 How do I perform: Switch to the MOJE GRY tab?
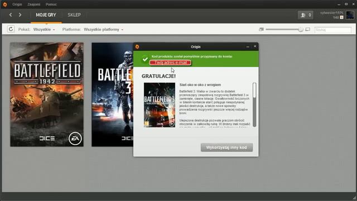coord(46,15)
